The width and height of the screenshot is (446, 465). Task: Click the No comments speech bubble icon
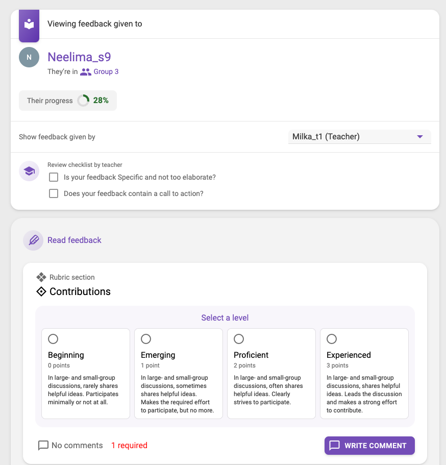[x=43, y=446]
